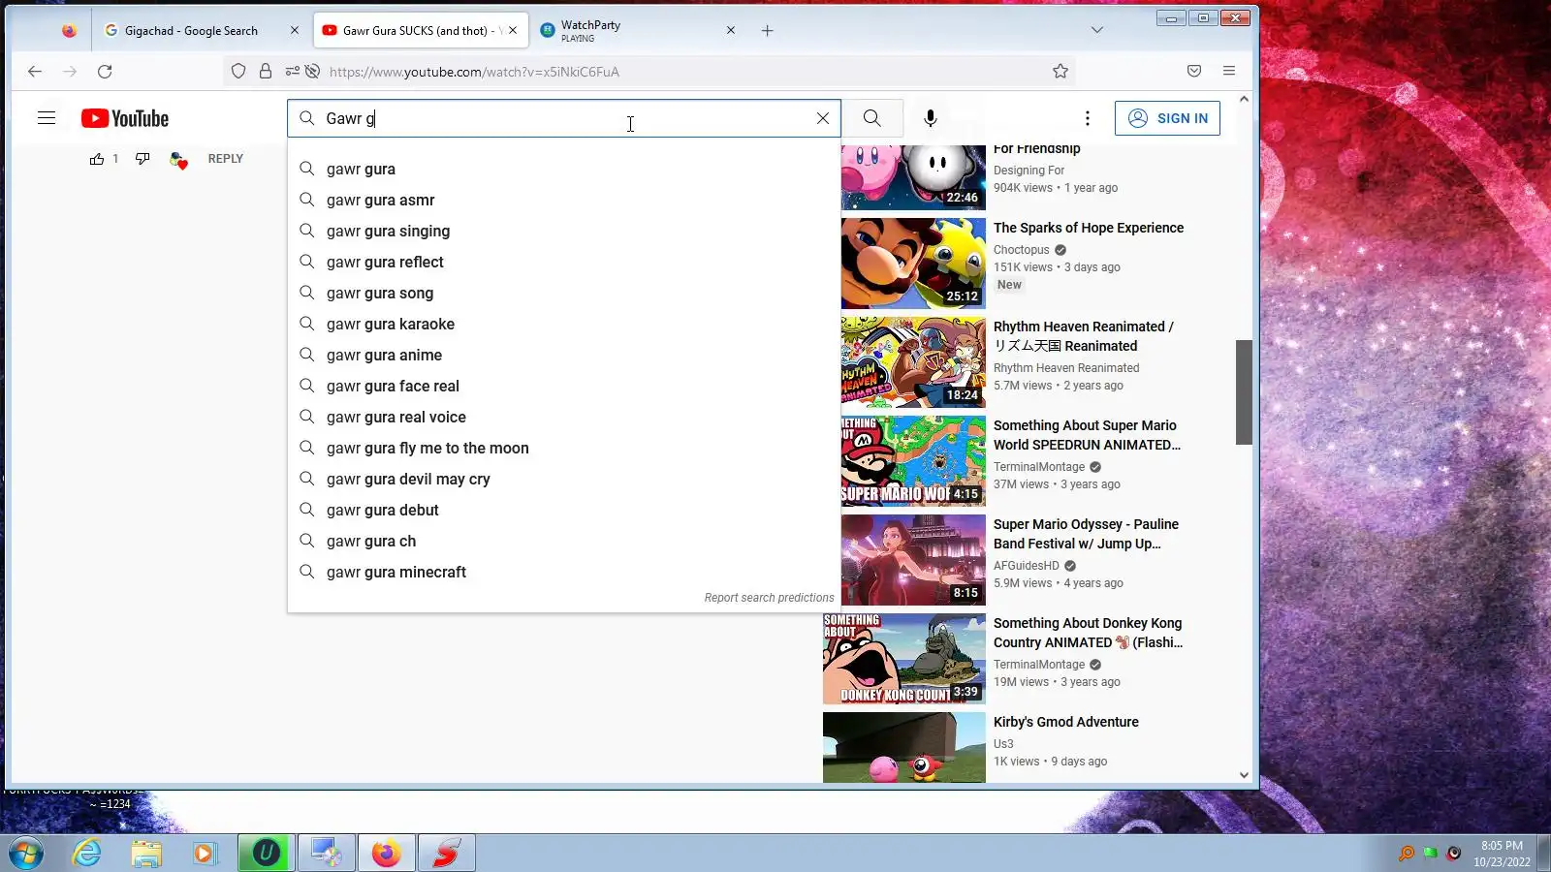Open the green U app on taskbar

tap(266, 854)
